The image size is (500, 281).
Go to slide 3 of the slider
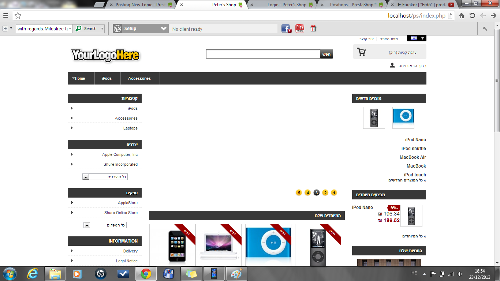point(317,193)
